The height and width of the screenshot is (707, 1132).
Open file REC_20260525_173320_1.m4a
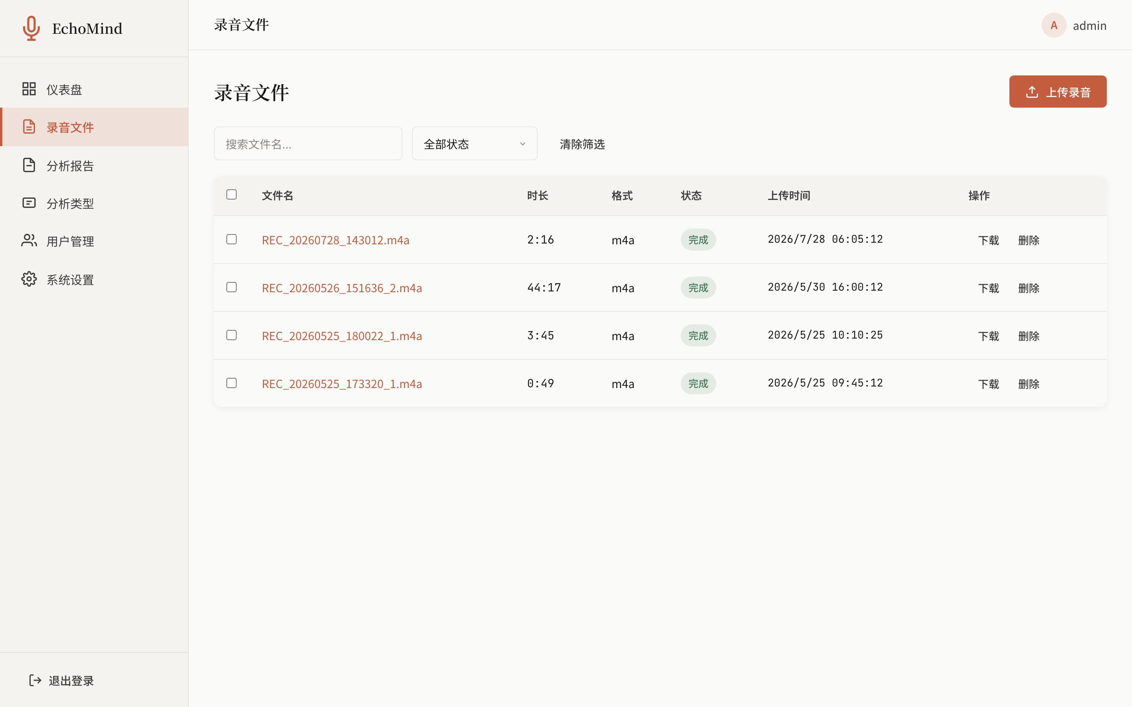[342, 384]
